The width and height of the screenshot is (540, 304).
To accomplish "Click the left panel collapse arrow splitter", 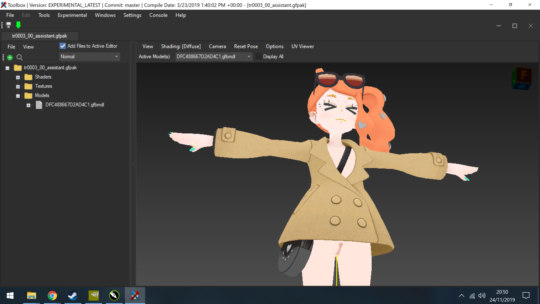I will point(133,164).
